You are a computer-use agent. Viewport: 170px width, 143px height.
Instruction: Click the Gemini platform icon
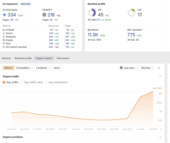[4, 33]
